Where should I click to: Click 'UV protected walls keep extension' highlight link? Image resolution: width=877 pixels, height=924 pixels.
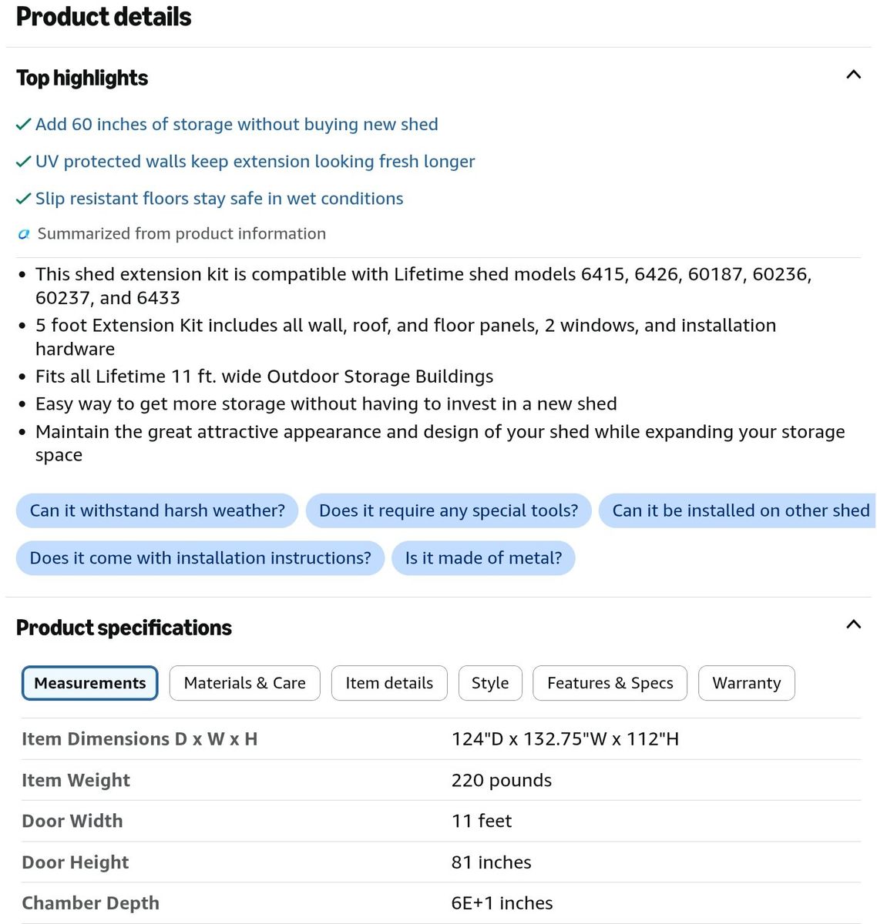click(255, 162)
